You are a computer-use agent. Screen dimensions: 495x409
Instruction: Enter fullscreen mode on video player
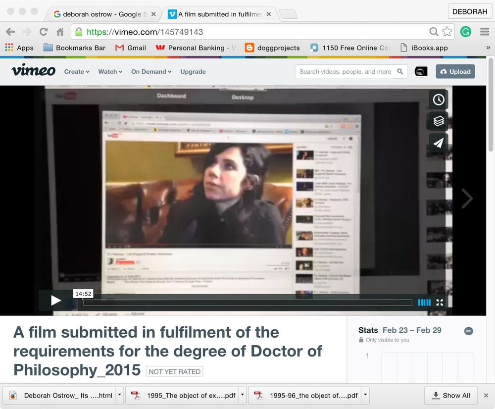coord(440,303)
